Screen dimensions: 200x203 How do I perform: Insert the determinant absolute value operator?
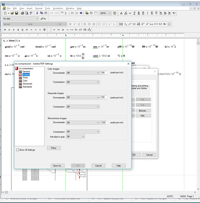pyautogui.click(x=134, y=24)
